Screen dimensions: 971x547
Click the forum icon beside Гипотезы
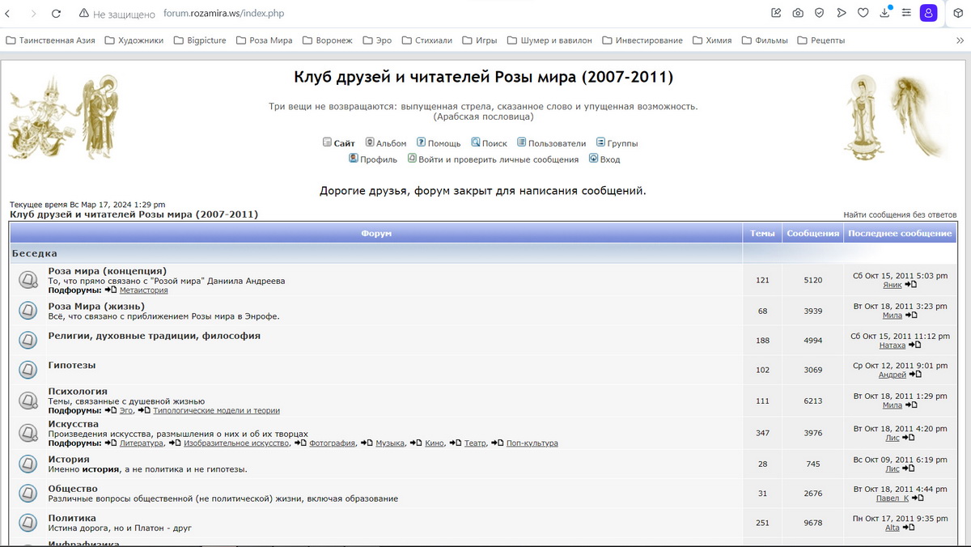pos(28,369)
